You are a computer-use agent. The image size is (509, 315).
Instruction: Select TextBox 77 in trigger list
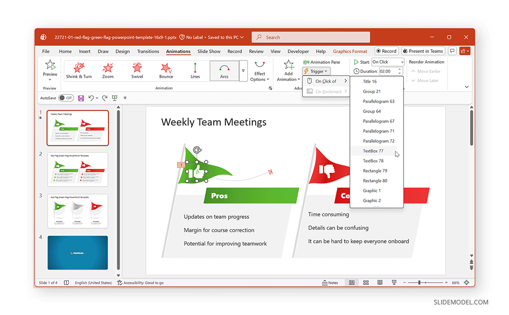(373, 151)
